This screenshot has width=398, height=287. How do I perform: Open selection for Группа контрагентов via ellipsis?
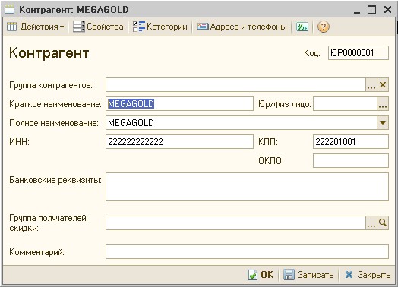coord(371,85)
